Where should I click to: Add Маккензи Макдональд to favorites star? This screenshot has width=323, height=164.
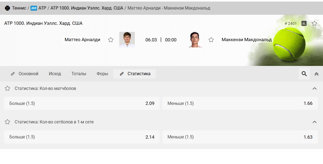pos(211,40)
